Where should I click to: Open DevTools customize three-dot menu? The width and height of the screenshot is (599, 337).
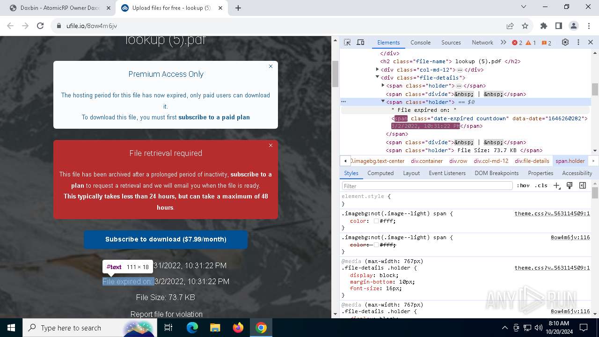point(578,42)
